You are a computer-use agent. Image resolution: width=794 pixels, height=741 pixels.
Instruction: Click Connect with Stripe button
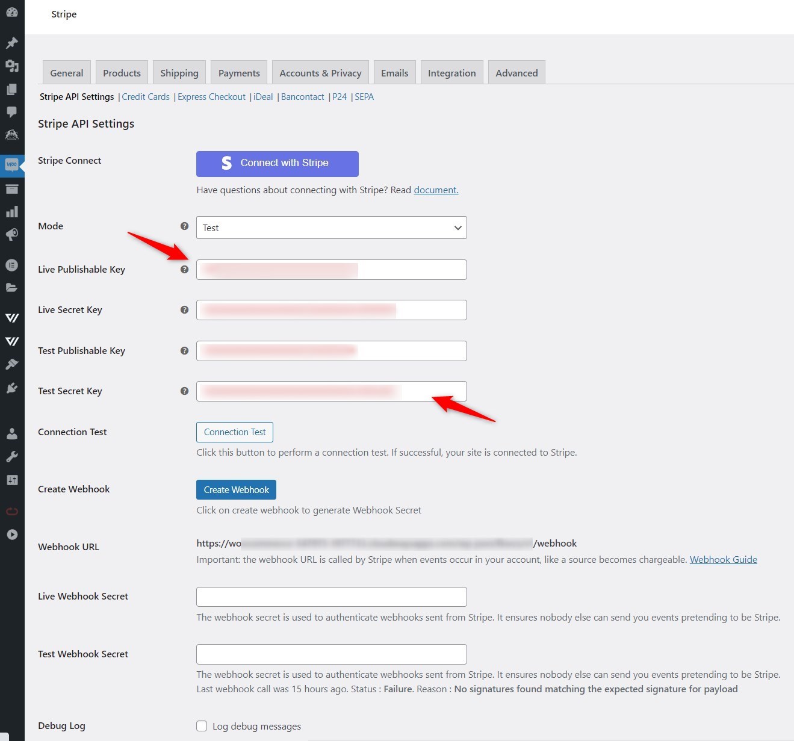[278, 164]
